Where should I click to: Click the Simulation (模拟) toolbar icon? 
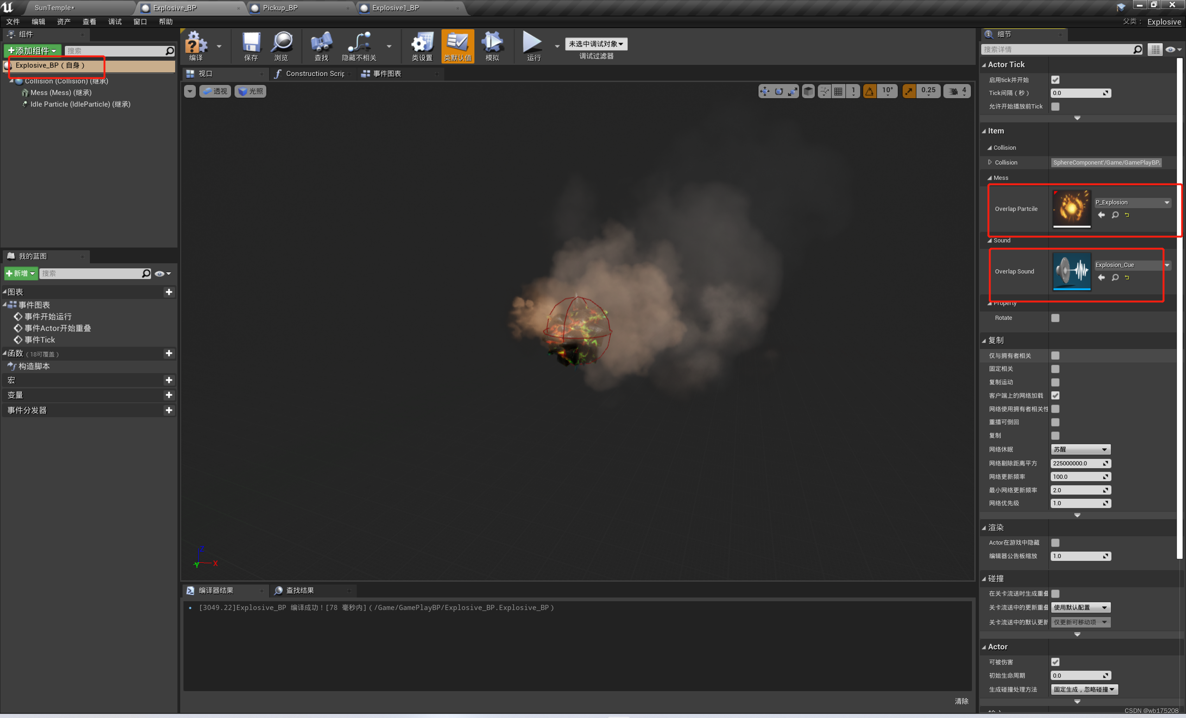click(492, 46)
